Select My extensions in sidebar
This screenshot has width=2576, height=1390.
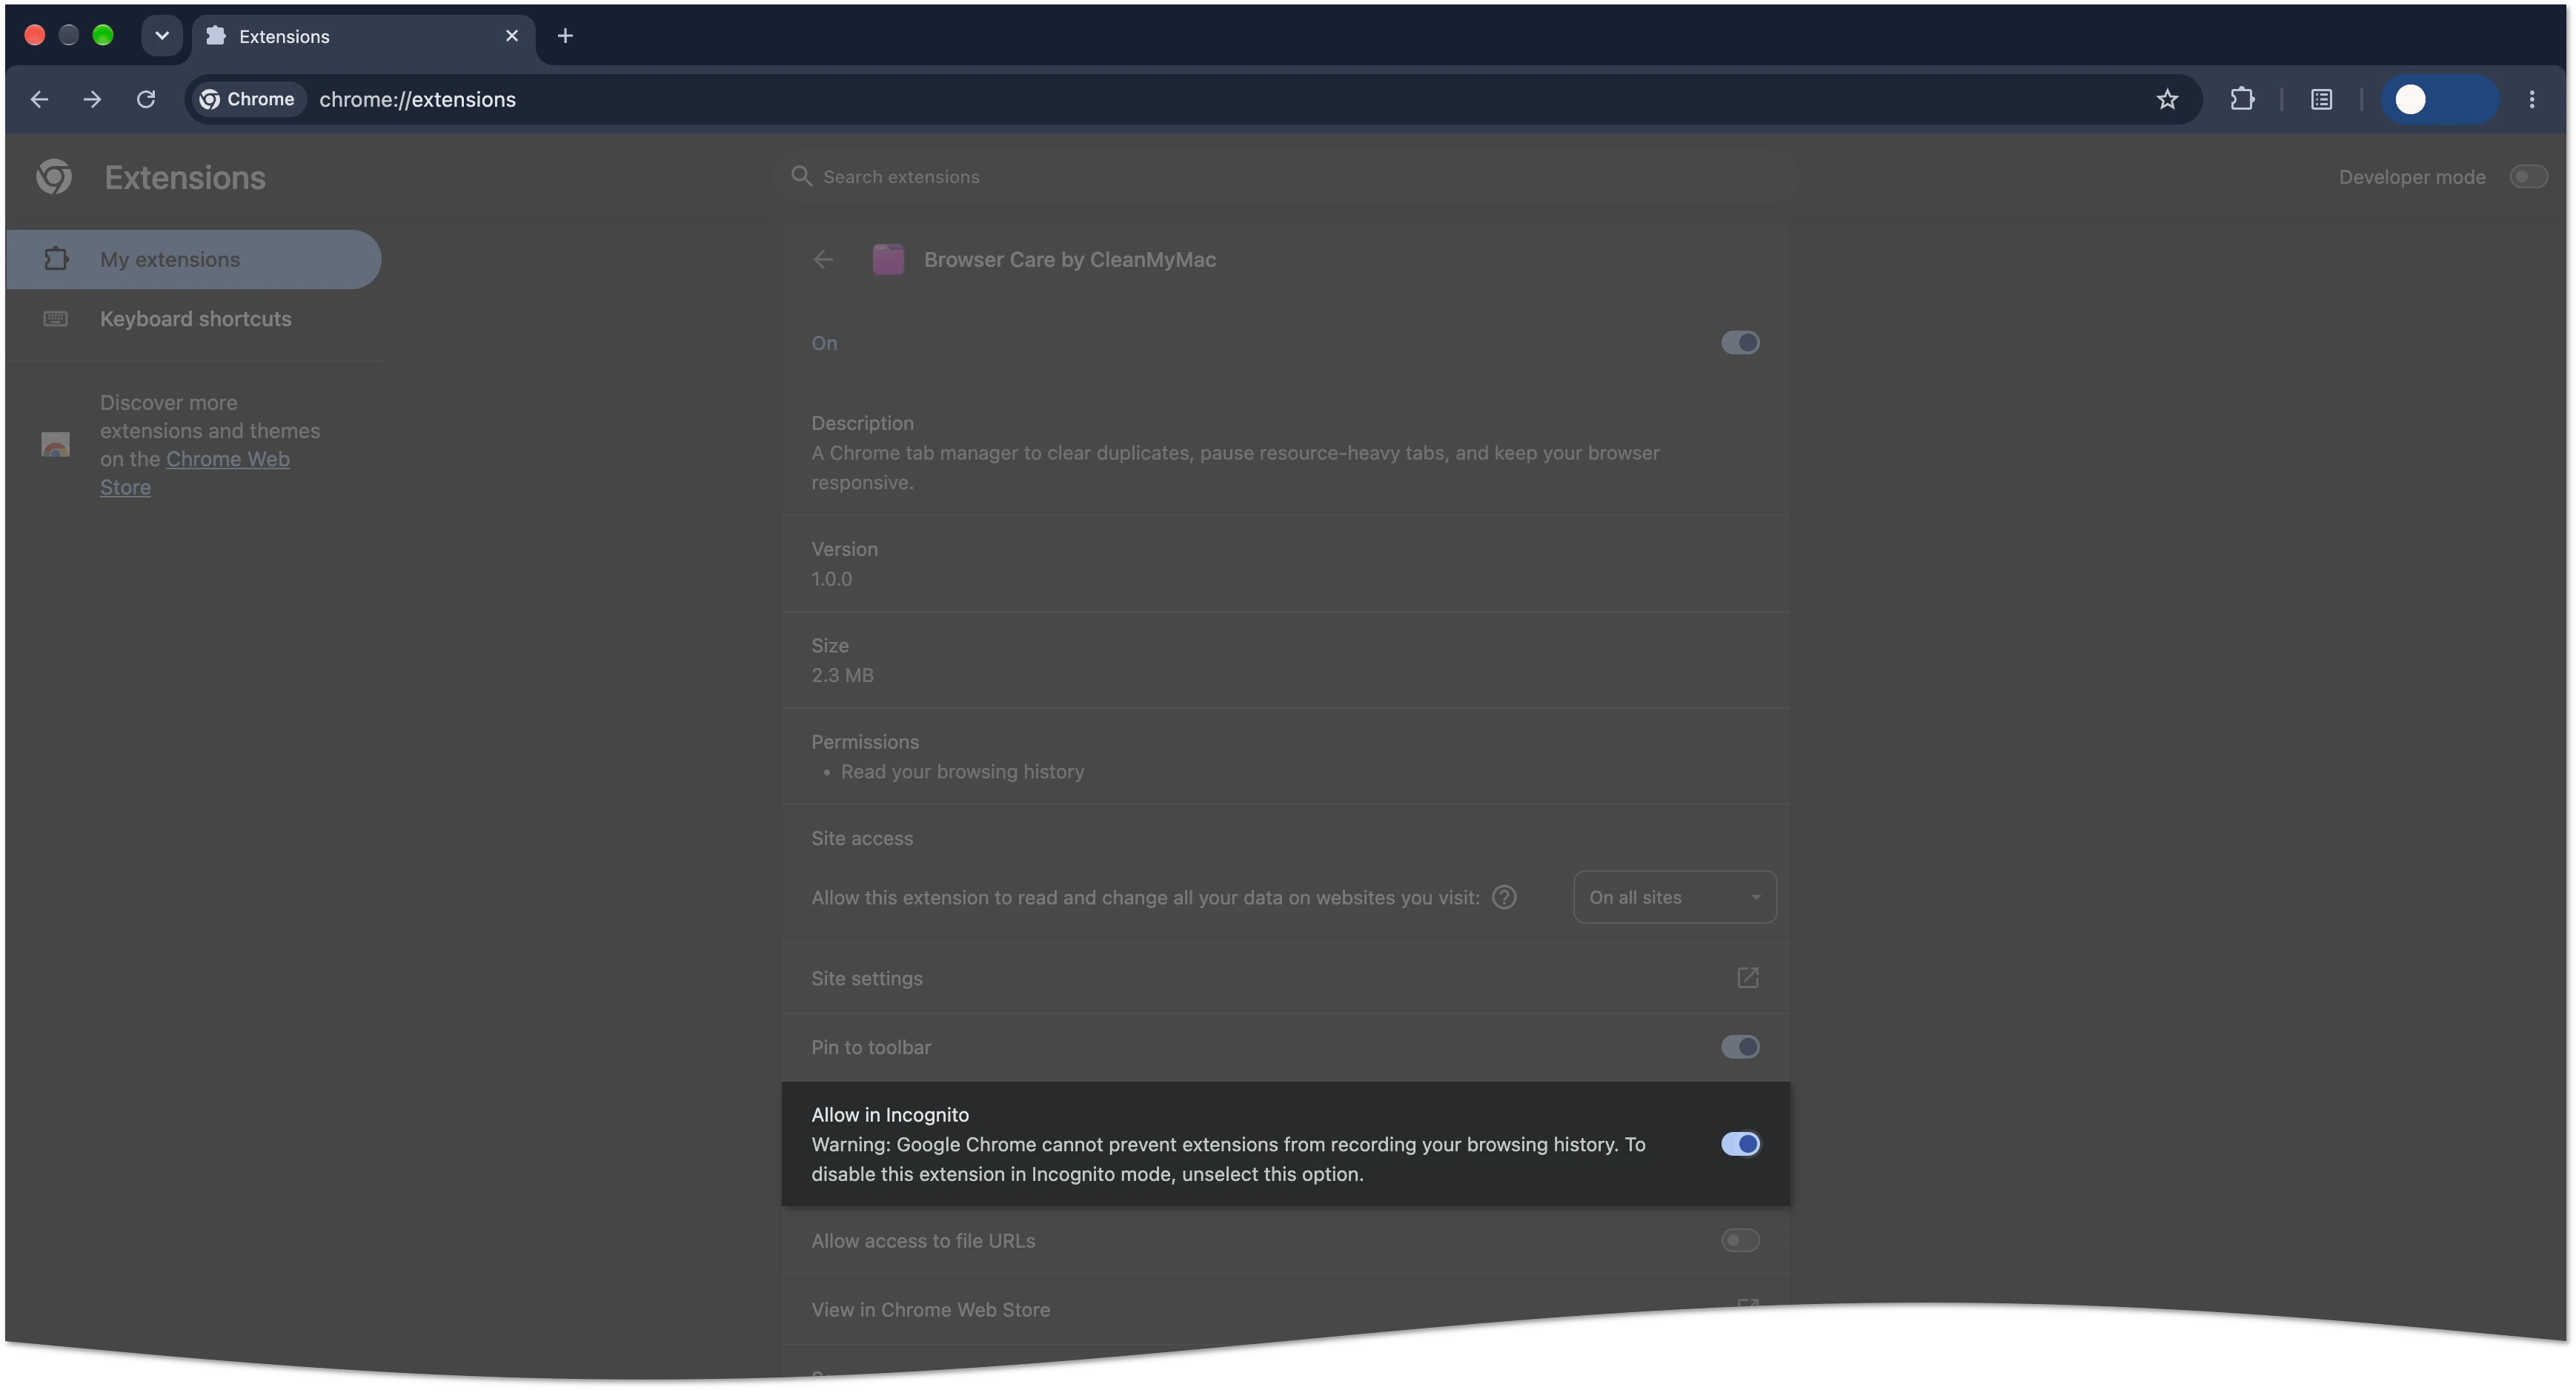tap(194, 259)
